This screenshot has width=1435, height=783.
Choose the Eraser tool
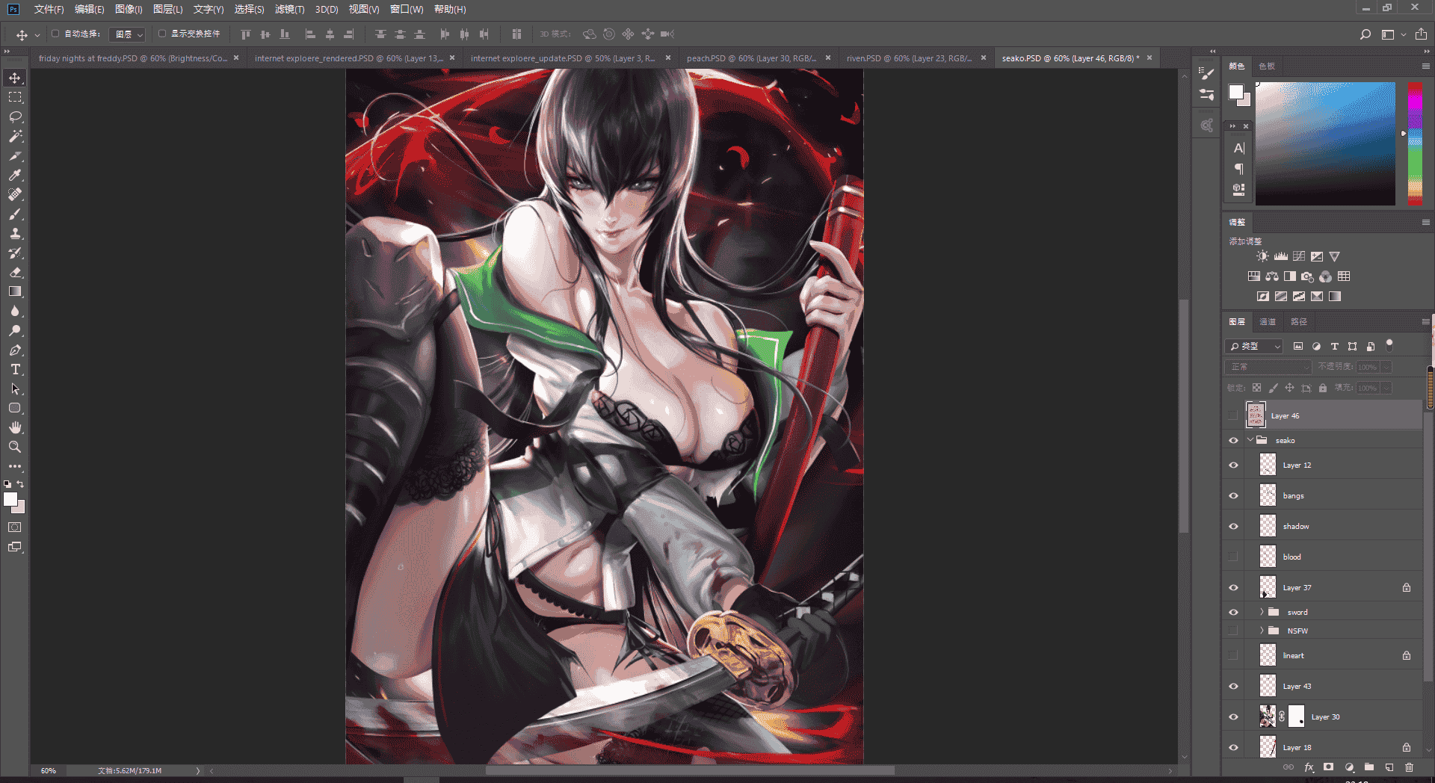click(x=15, y=272)
